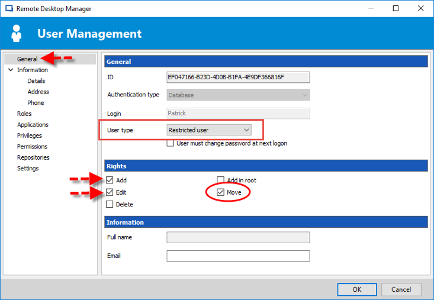Click the Cancel button
This screenshot has height=300, width=434.
tap(401, 289)
